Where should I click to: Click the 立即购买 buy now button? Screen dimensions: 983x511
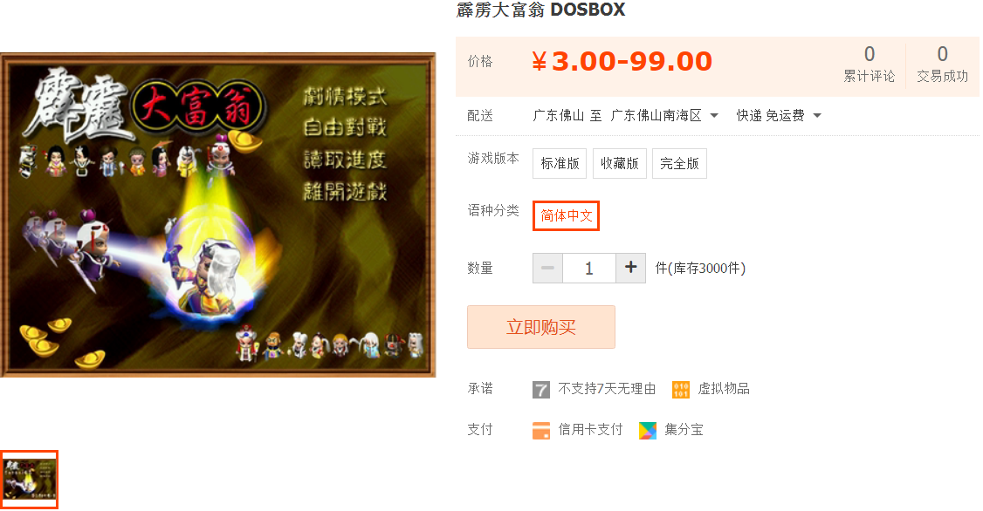pos(541,327)
